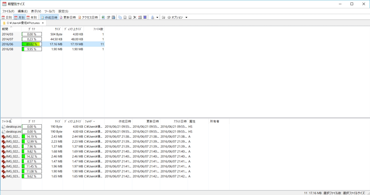Click the file icon of the 8.57 % image row
This screenshot has width=370, height=195.
[x=3, y=161]
